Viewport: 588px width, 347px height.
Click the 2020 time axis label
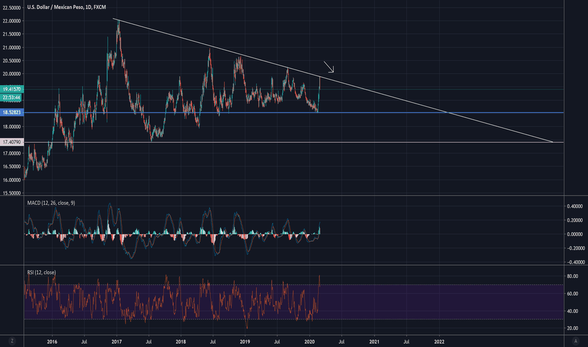[x=310, y=341]
